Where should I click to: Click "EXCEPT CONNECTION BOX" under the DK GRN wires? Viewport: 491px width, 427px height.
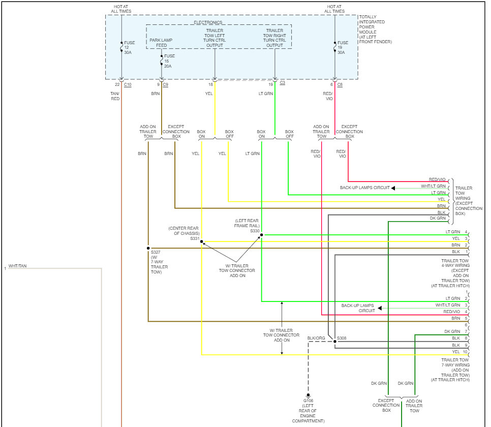click(x=386, y=406)
